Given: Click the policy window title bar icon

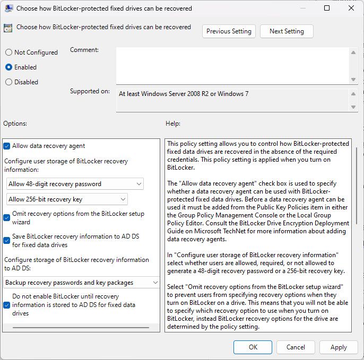Looking at the screenshot, I should [8, 8].
